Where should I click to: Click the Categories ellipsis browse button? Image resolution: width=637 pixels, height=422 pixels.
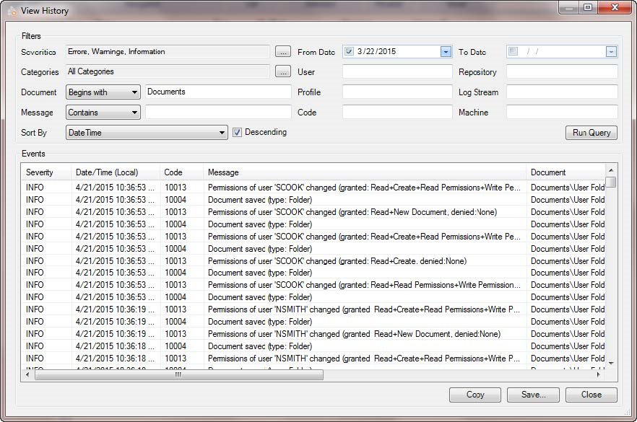tap(283, 72)
